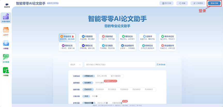Select the 专升本论文 card
The width and height of the screenshot is (223, 107).
167,37
